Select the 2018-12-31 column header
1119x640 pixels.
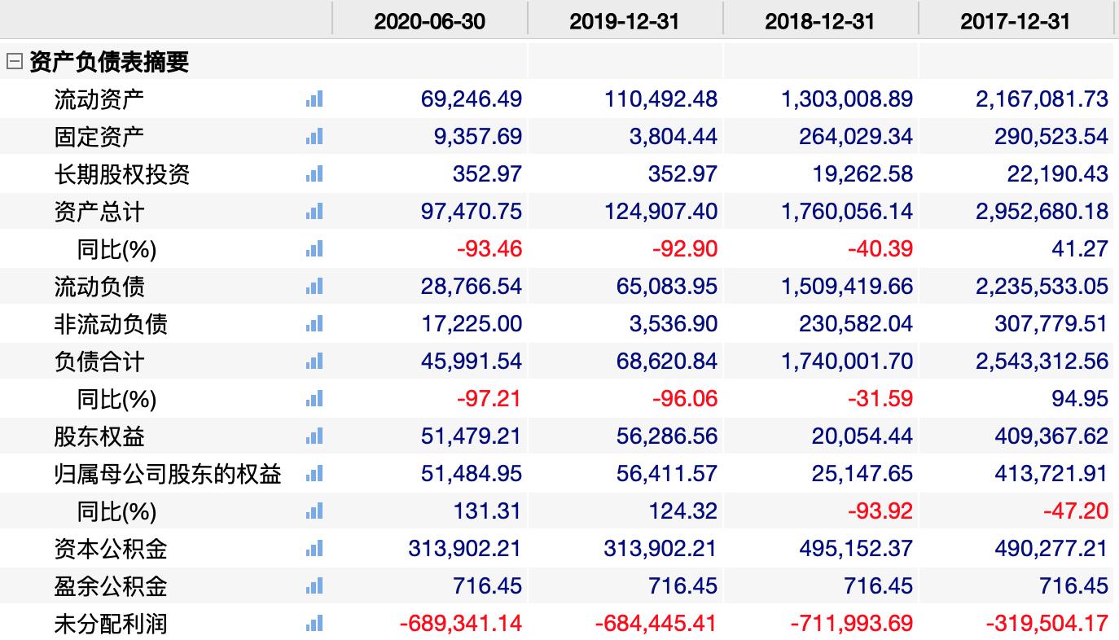tap(820, 21)
